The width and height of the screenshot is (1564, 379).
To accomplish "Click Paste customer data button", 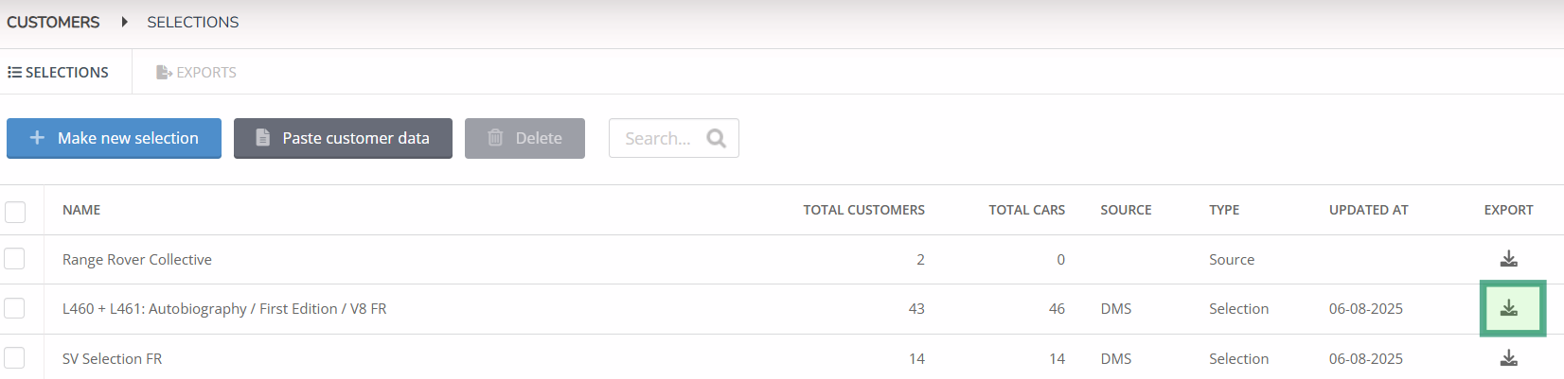I will (343, 138).
